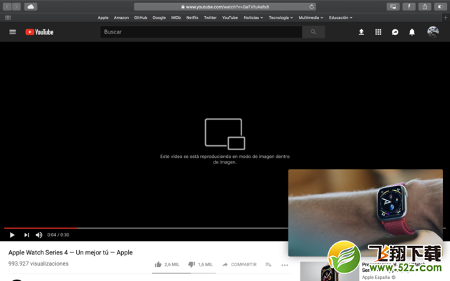
Task: Open a new tab with plus button
Action: (445, 17)
